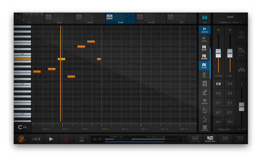Open the Wave oscillator settings
262x158 pixels.
pos(205,84)
